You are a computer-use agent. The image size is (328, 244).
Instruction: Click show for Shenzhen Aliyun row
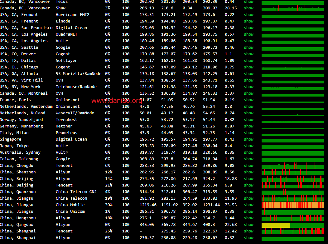tap(248, 172)
